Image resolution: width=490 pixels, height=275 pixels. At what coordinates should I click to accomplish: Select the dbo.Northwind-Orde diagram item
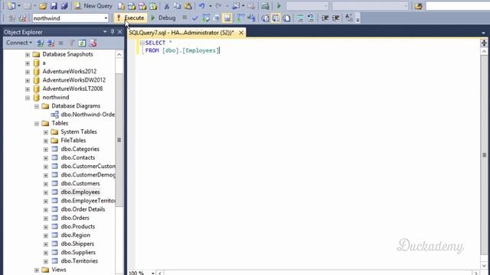coord(87,115)
